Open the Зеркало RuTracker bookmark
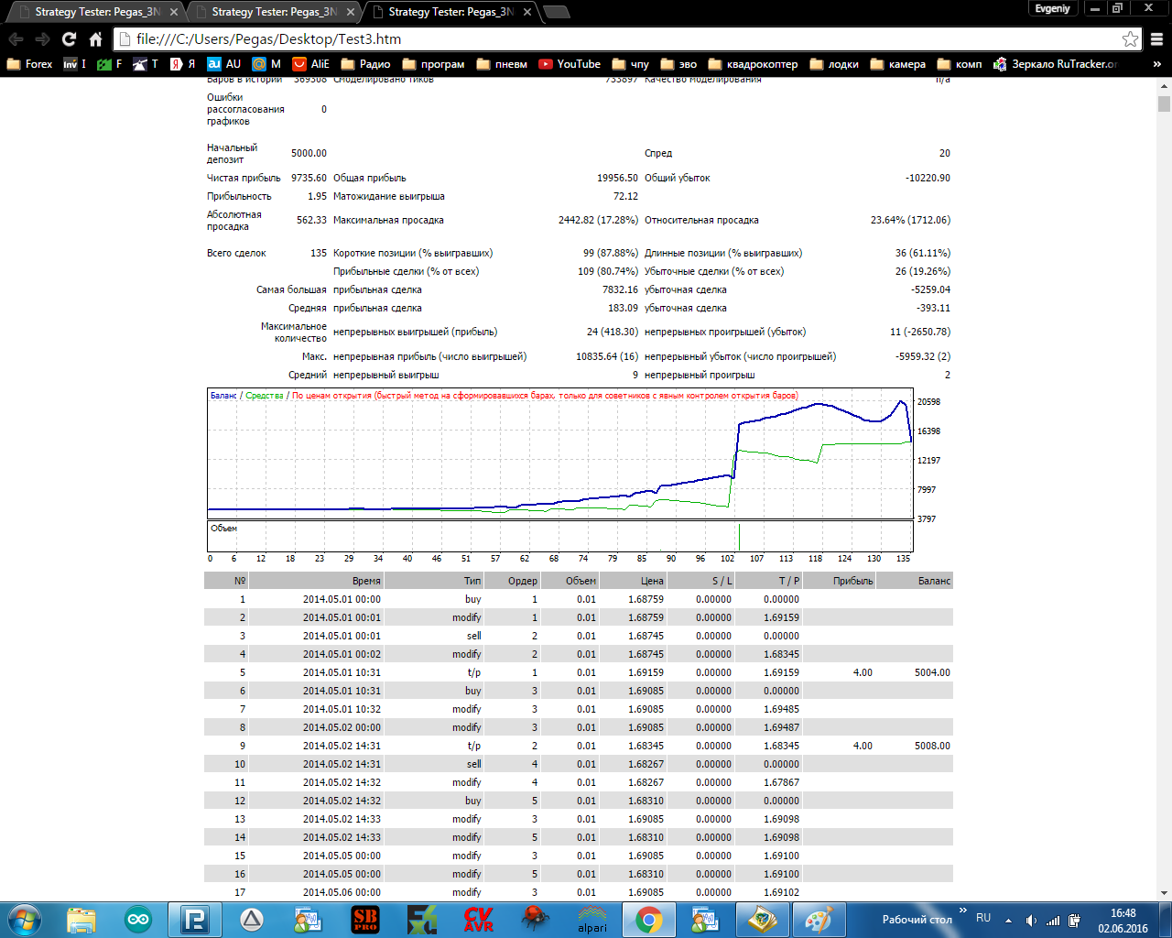This screenshot has height=938, width=1172. (1056, 64)
